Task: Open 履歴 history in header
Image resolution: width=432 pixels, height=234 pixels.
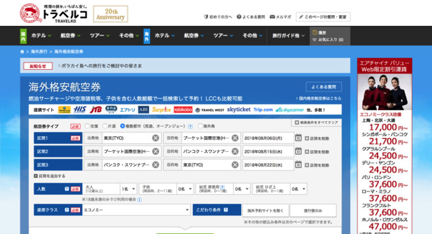Action: [319, 33]
